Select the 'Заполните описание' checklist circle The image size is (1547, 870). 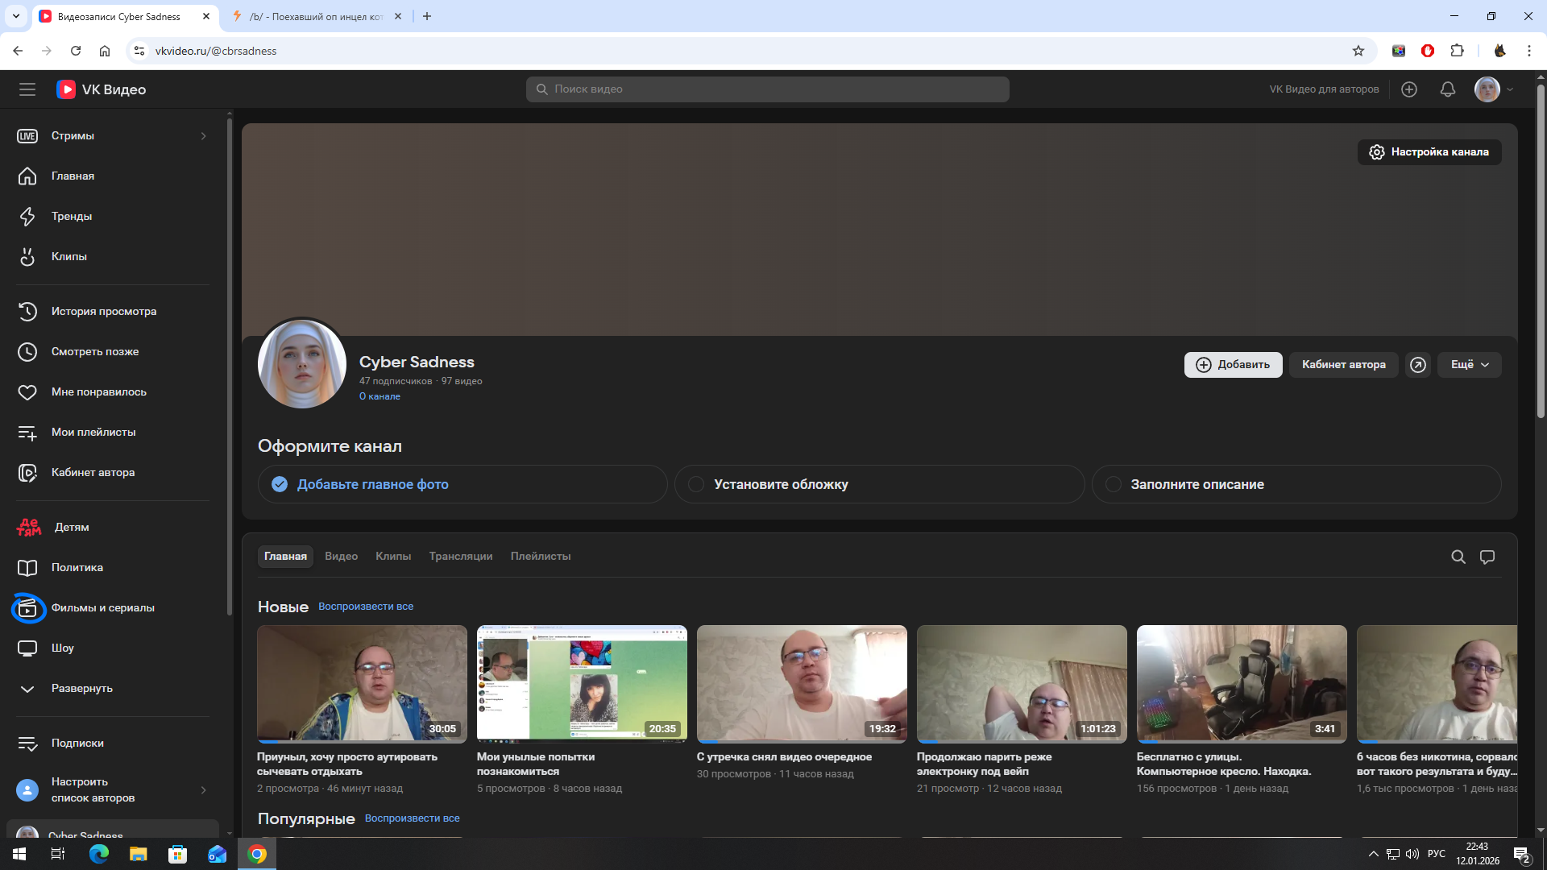1113,484
